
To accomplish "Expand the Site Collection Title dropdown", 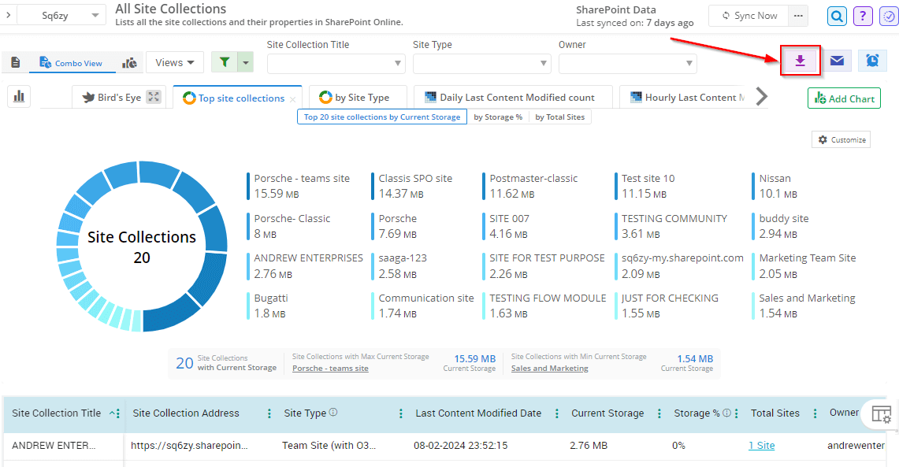I will click(336, 64).
